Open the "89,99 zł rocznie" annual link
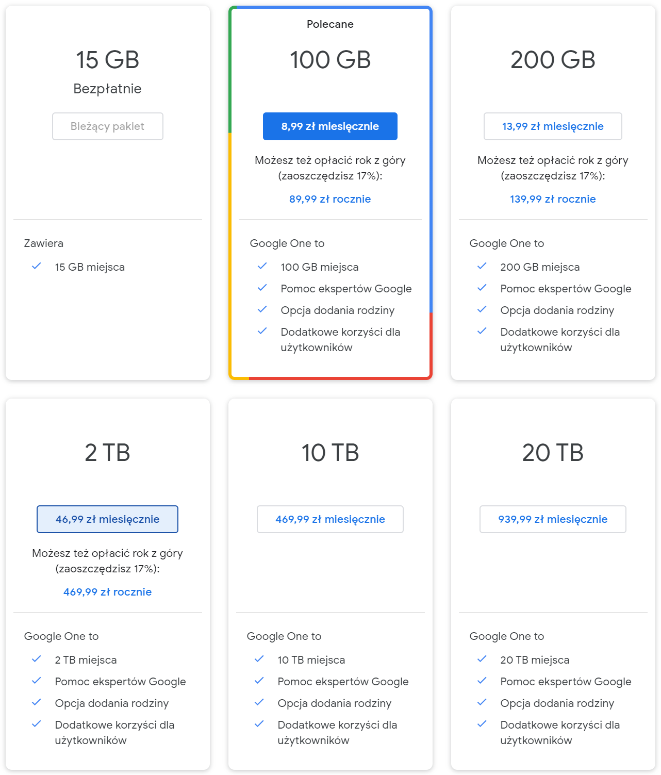This screenshot has width=661, height=775. (x=330, y=199)
